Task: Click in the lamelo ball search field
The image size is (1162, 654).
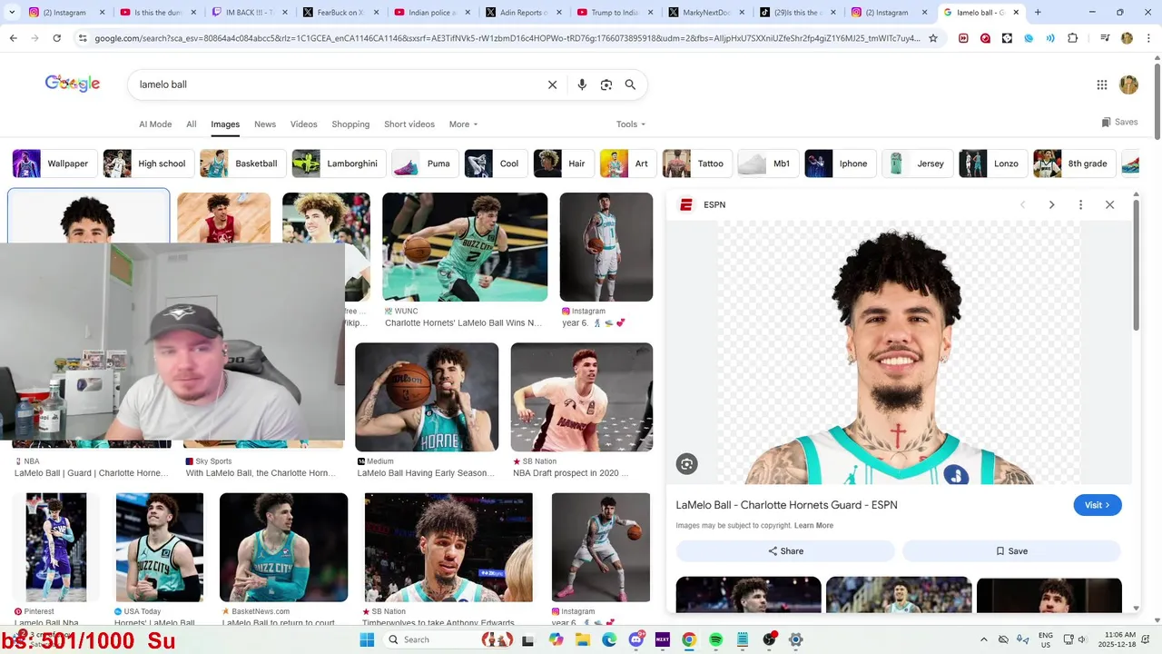Action: (336, 84)
